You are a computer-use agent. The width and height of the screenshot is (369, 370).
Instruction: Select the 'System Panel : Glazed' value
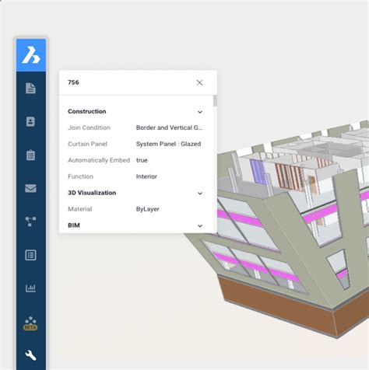click(x=168, y=144)
